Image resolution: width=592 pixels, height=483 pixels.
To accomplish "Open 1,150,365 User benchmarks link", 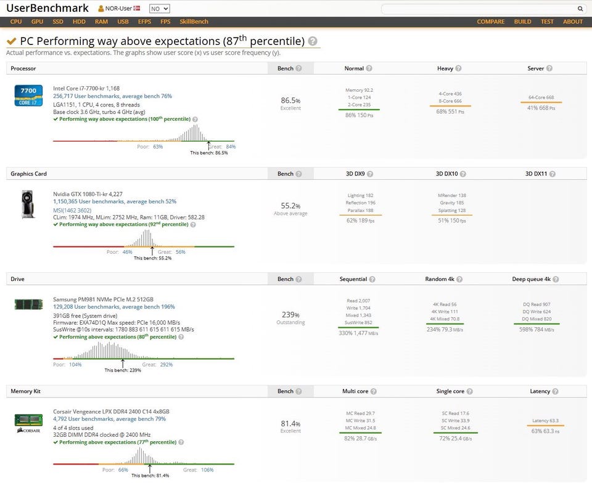I will point(115,201).
